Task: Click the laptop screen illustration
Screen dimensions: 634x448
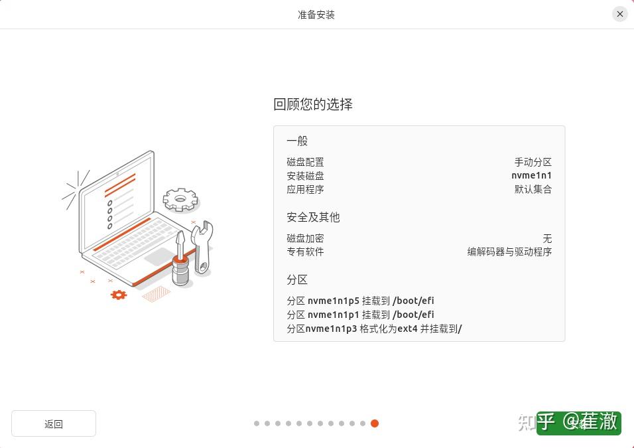Action: 117,202
